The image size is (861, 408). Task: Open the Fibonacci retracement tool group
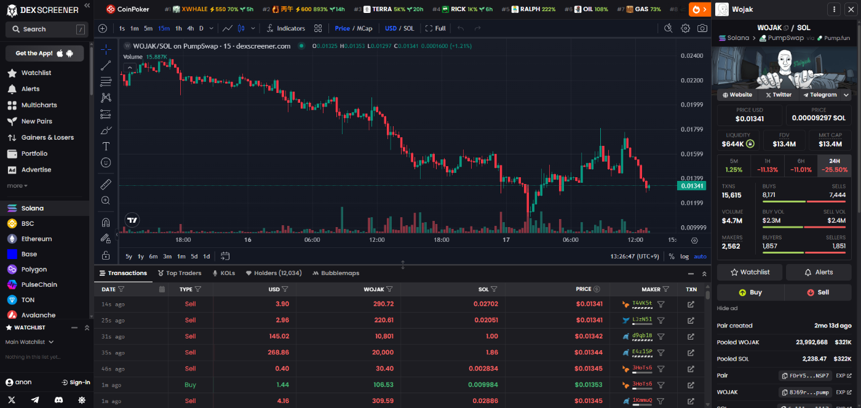106,81
